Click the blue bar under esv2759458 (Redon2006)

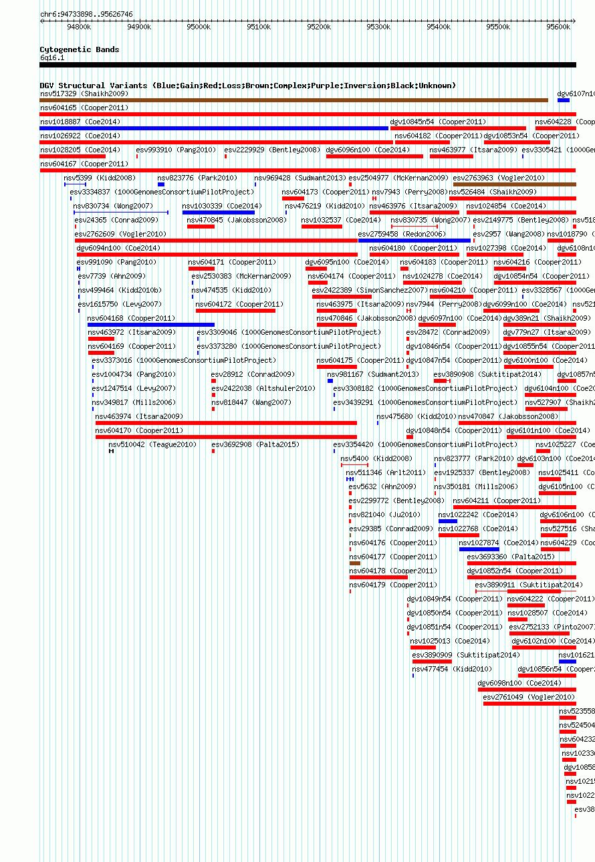[x=414, y=241]
